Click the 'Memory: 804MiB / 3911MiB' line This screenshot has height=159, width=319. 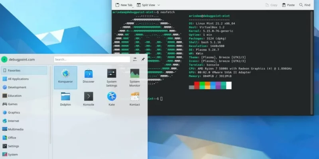click(x=210, y=76)
